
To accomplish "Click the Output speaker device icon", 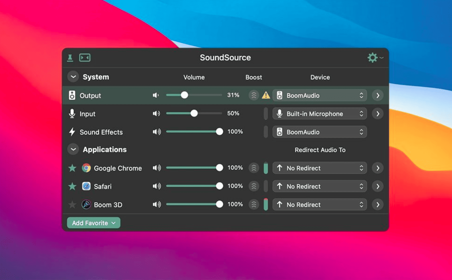I will (x=72, y=95).
